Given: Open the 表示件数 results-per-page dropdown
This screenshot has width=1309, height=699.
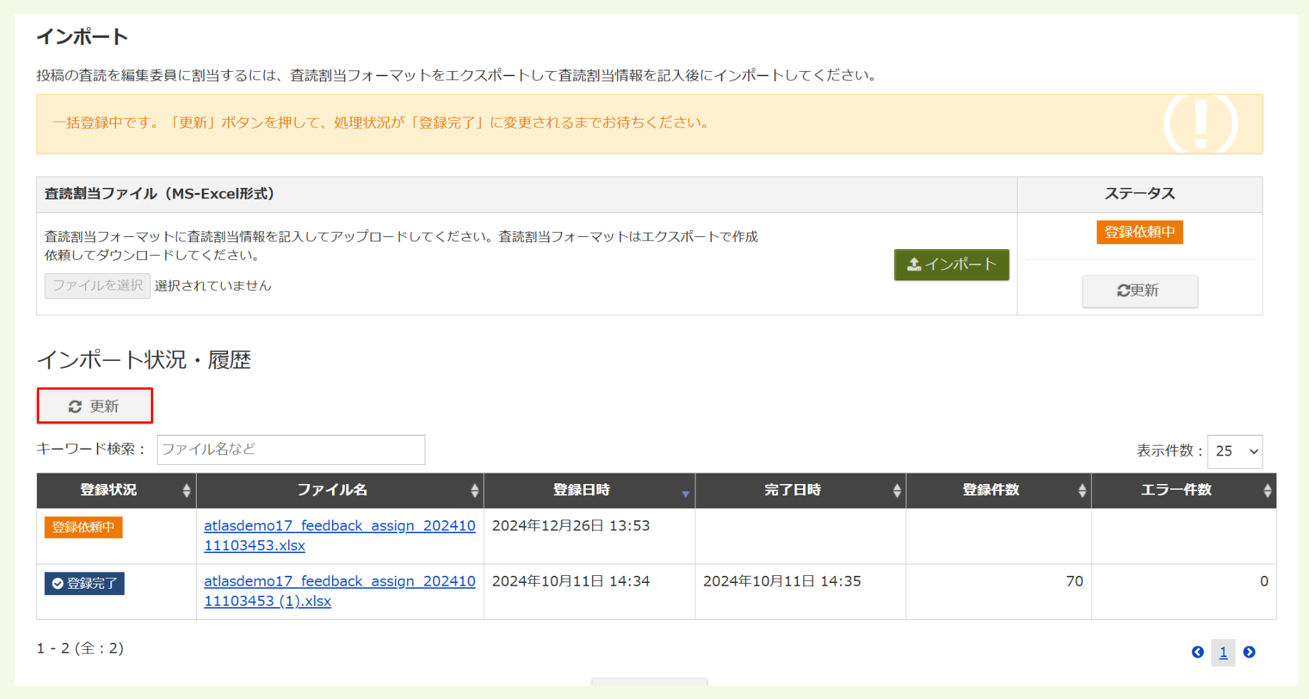Looking at the screenshot, I should click(x=1234, y=451).
